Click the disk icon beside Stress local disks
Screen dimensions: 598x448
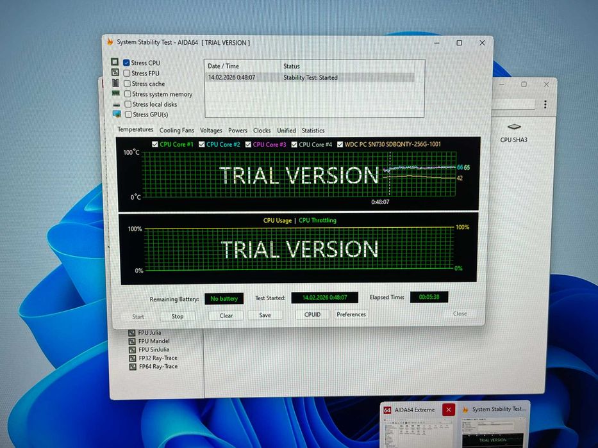[x=117, y=104]
